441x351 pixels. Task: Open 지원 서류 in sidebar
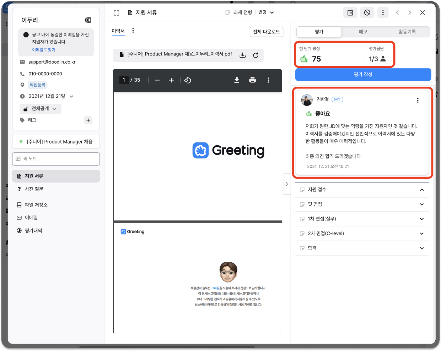pyautogui.click(x=56, y=176)
